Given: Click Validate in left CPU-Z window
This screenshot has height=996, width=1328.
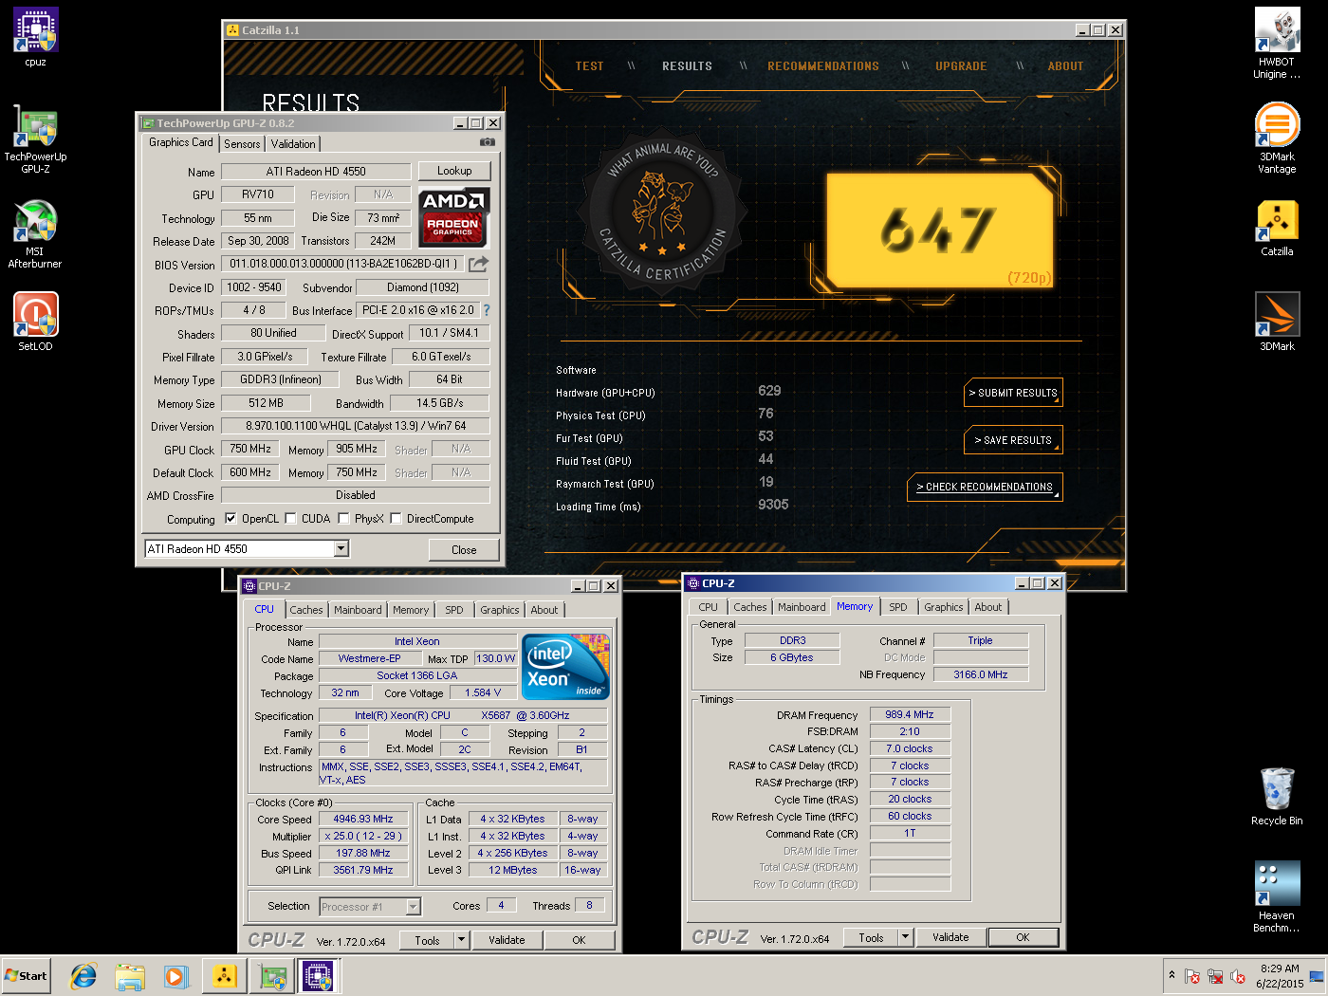Looking at the screenshot, I should 507,940.
